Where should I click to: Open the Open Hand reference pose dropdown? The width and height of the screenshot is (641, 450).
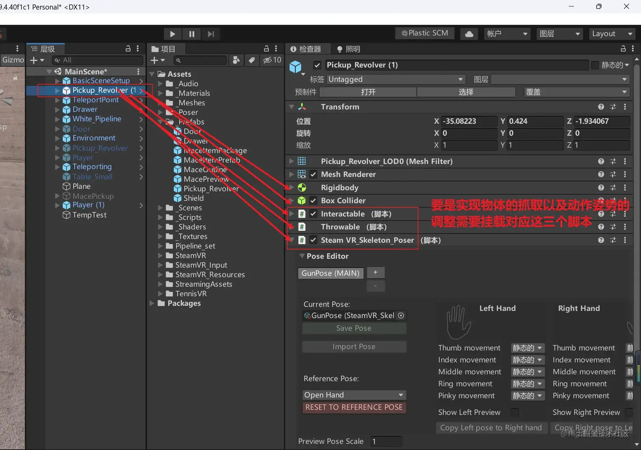354,395
